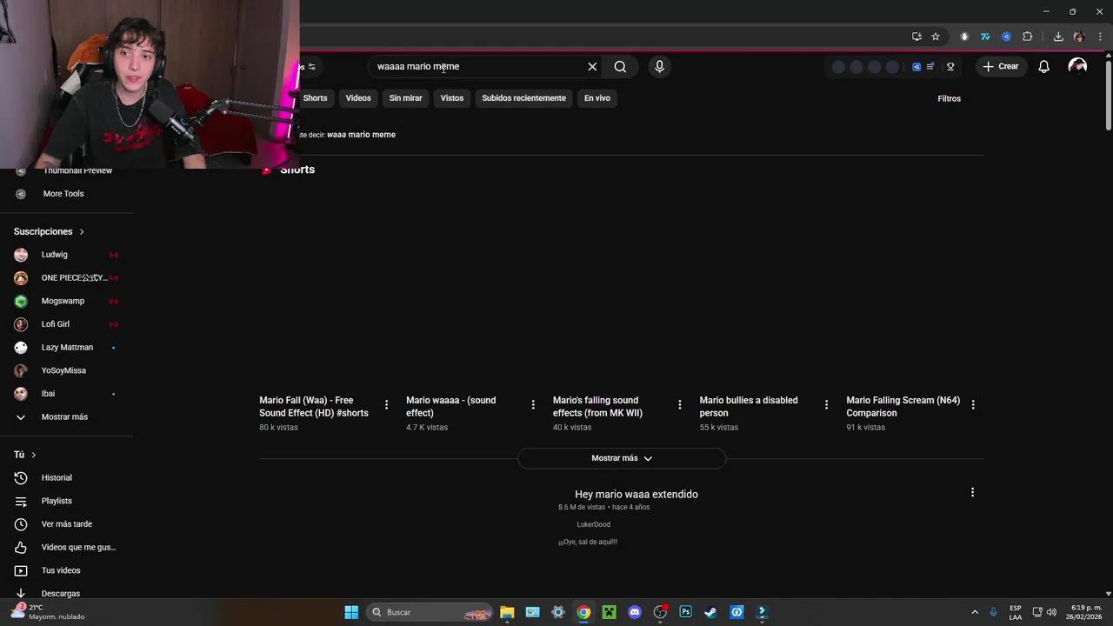Open Windows Start menu
Viewport: 1113px width, 626px height.
tap(351, 612)
